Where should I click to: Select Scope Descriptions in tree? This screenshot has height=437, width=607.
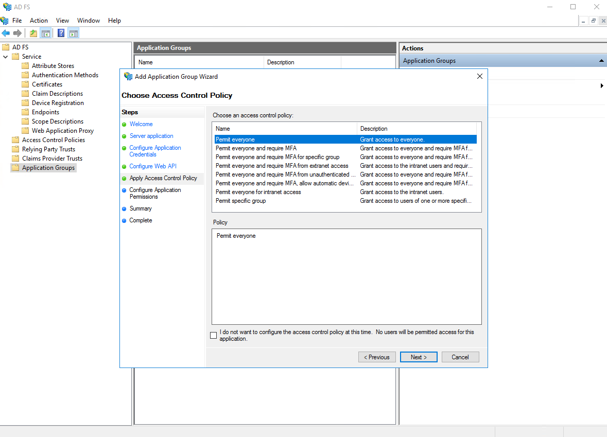pyautogui.click(x=58, y=121)
